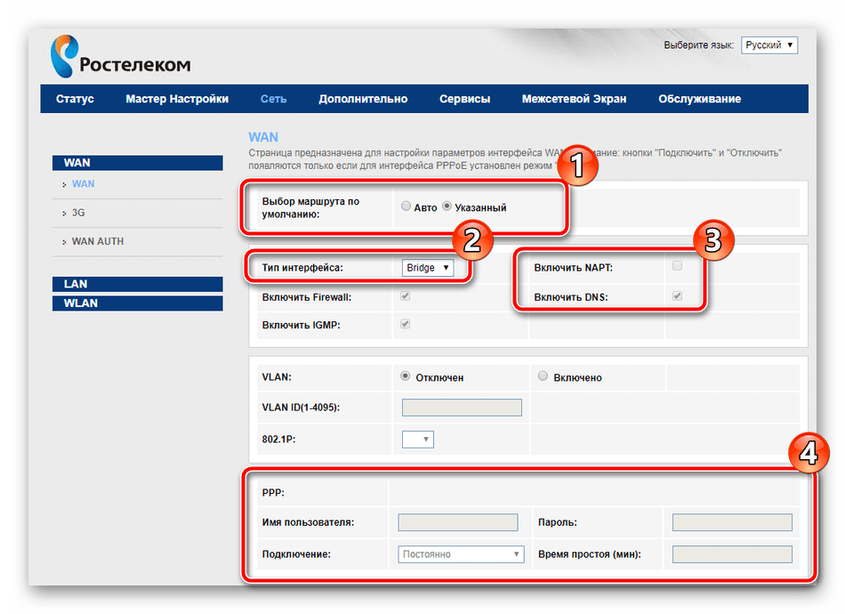This screenshot has height=614, width=845.
Task: Toggle the Включить DNS checkbox
Action: [x=678, y=296]
